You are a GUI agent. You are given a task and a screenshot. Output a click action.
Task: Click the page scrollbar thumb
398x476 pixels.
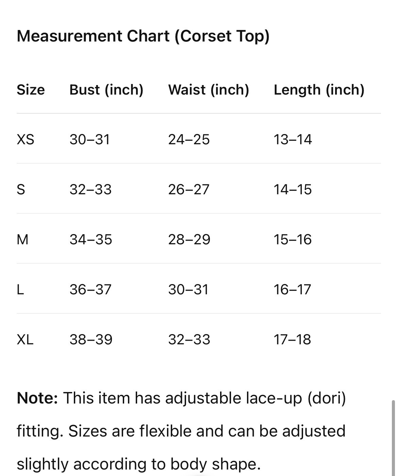393,438
